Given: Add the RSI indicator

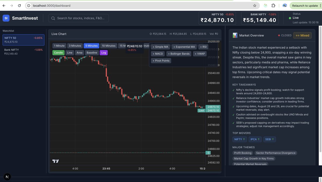Looking at the screenshot, I should tap(203, 47).
